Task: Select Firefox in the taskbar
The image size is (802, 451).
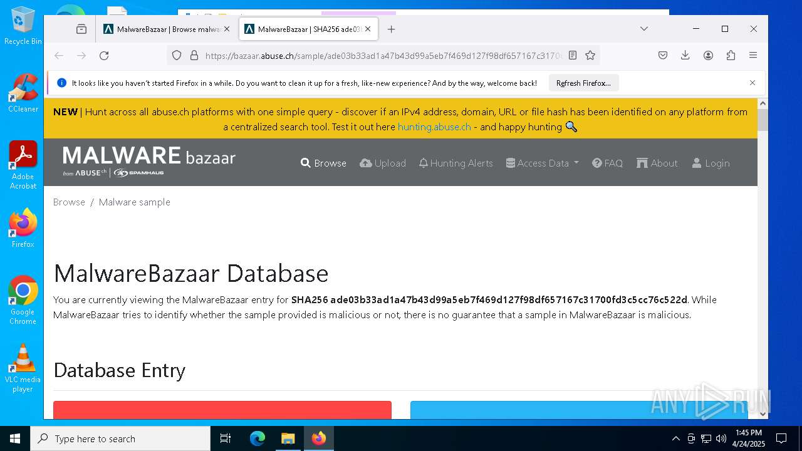Action: tap(319, 438)
